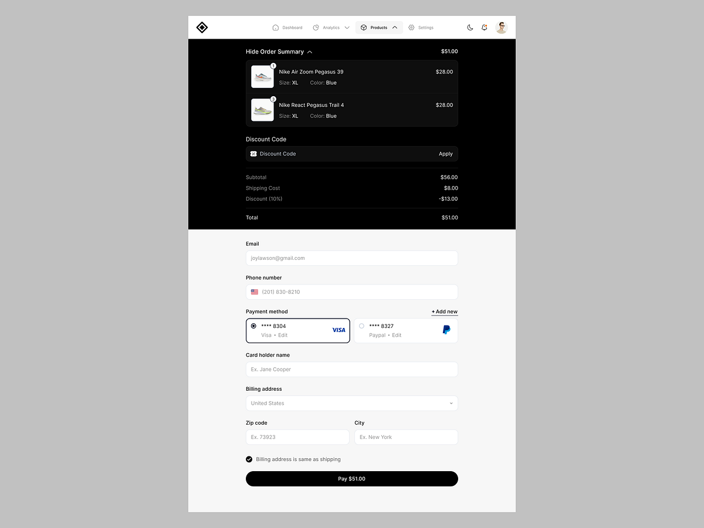Collapse the Products menu chevron
This screenshot has height=528, width=704.
[x=395, y=28]
